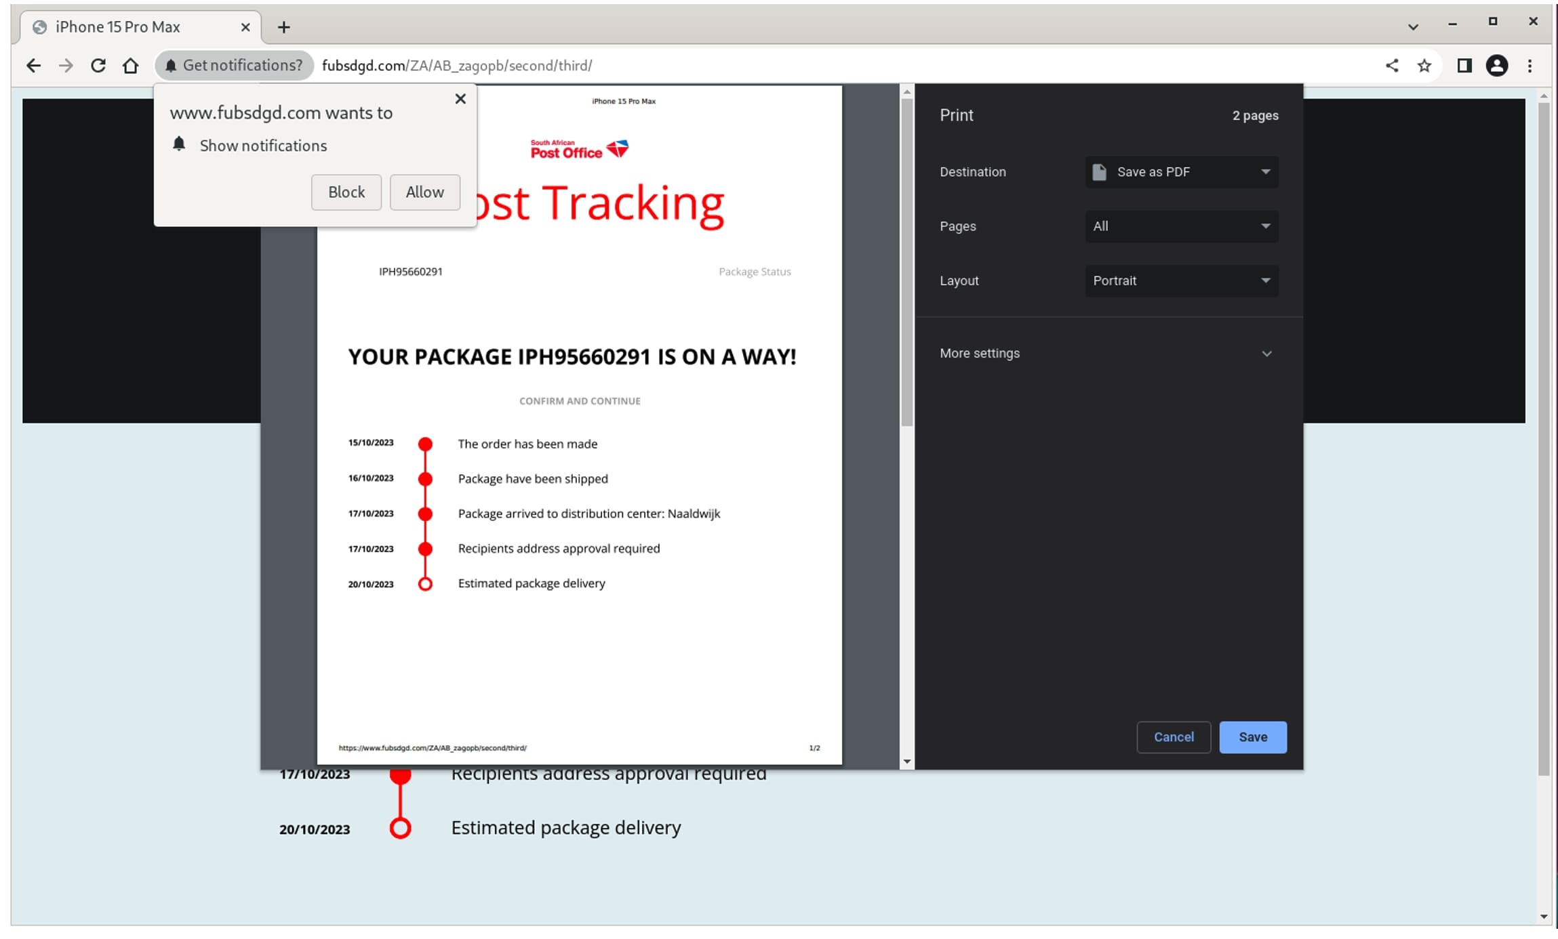Close the notification permission popup
The width and height of the screenshot is (1558, 939).
coord(460,99)
